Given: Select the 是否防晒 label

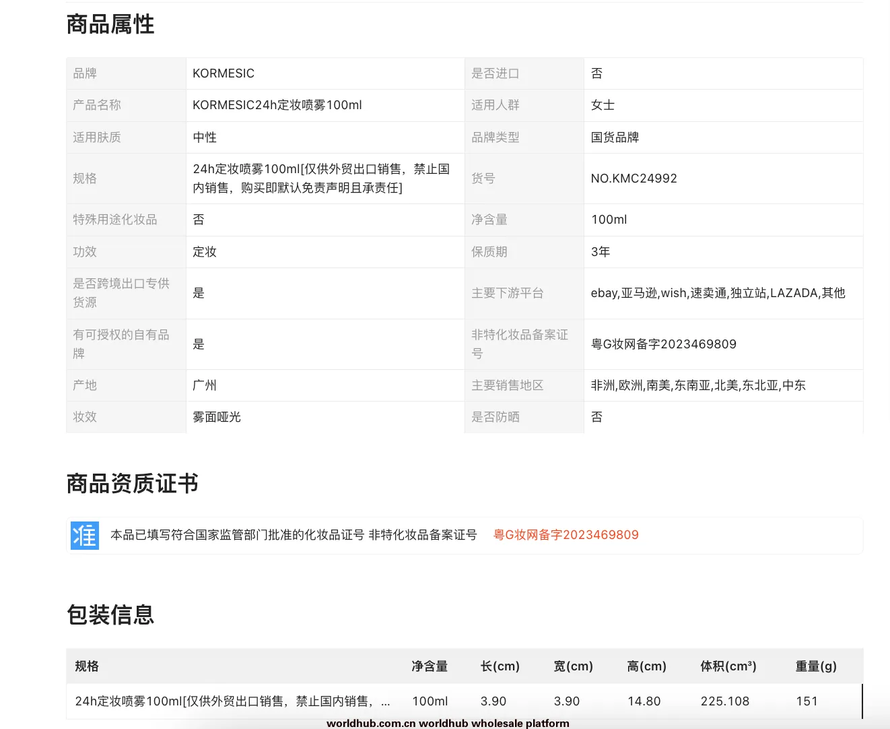Looking at the screenshot, I should coord(495,417).
